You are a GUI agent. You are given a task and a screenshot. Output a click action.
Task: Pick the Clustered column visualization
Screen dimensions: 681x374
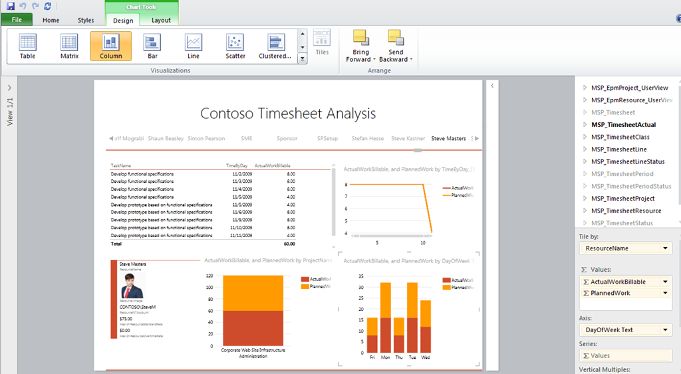coord(275,46)
